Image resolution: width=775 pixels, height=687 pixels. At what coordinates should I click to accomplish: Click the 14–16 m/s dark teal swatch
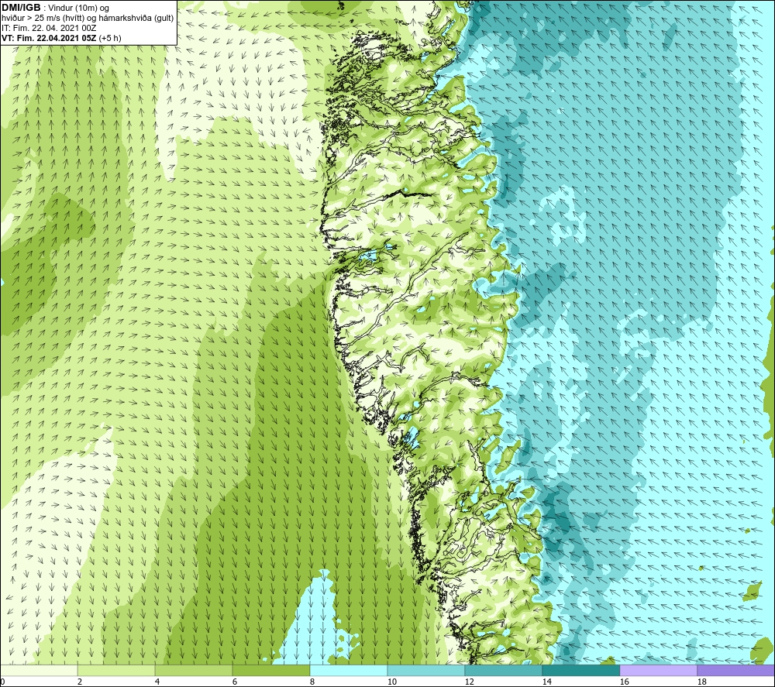(580, 670)
